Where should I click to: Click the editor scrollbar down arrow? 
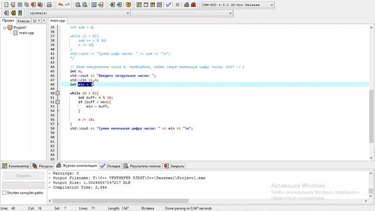tap(371, 158)
